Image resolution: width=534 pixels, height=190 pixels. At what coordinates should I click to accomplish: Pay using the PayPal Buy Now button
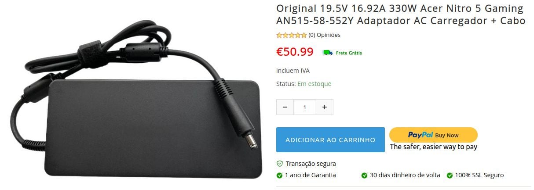coord(433,135)
